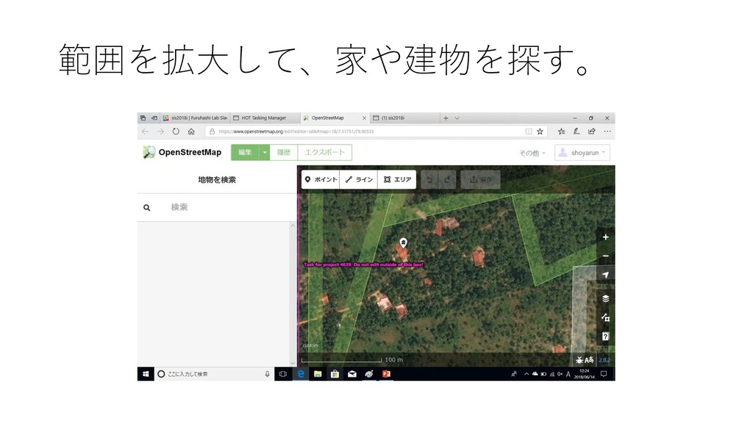Open a new browser tab with plus
Viewport: 753px width, 423px height.
point(446,118)
